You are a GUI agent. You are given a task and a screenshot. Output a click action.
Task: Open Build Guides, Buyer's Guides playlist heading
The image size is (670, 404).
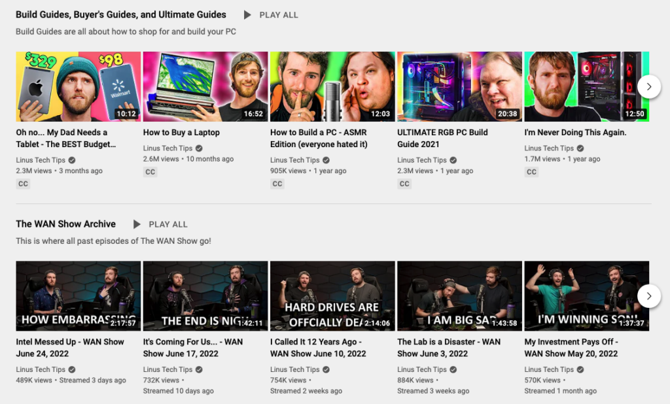click(x=121, y=14)
